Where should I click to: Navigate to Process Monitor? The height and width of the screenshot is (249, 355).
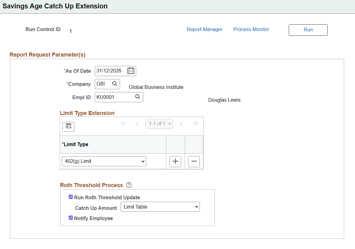pos(251,29)
